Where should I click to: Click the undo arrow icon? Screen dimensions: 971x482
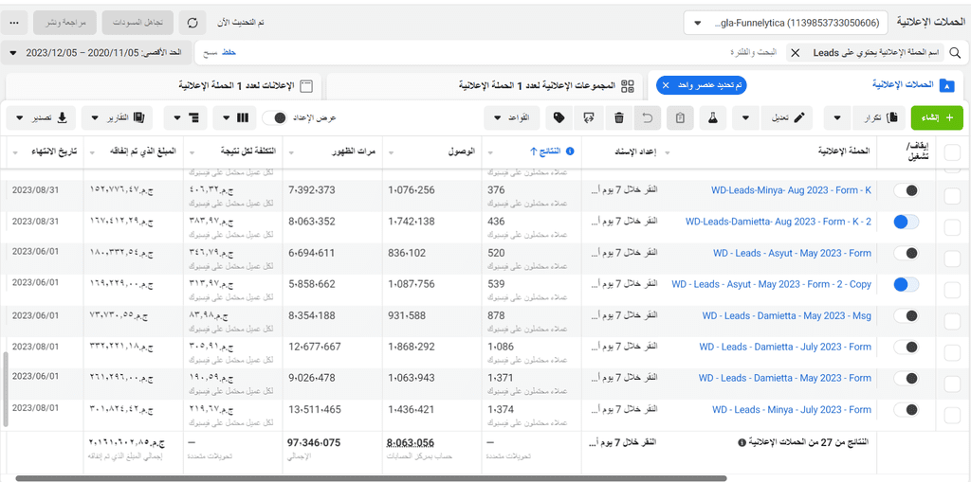[x=649, y=117]
